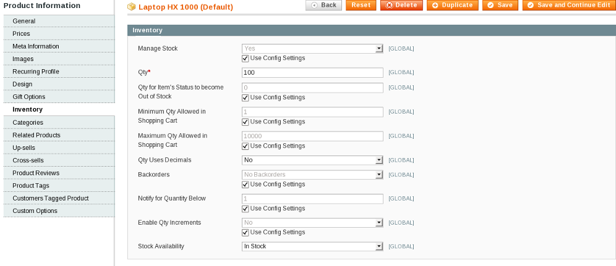616x266 pixels.
Task: Open the Enable Qty Increments dropdown
Action: pyautogui.click(x=312, y=223)
